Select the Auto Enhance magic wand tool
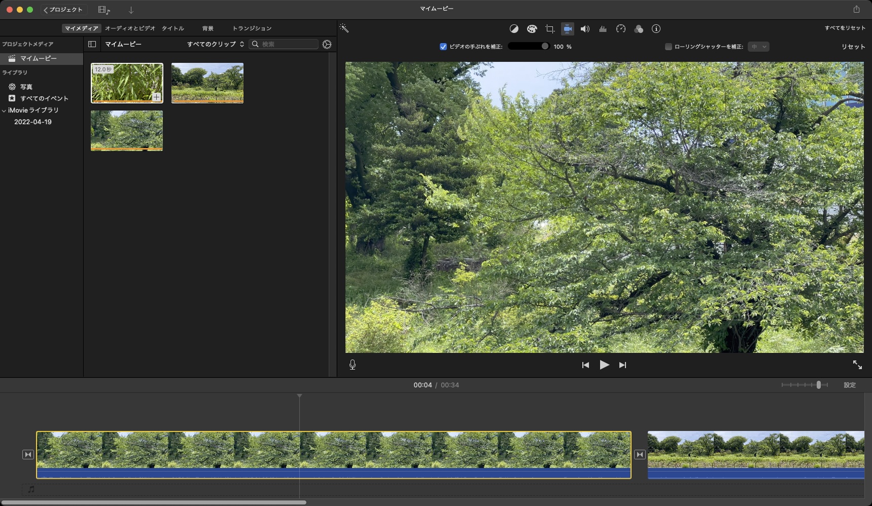The height and width of the screenshot is (506, 872). (x=345, y=28)
